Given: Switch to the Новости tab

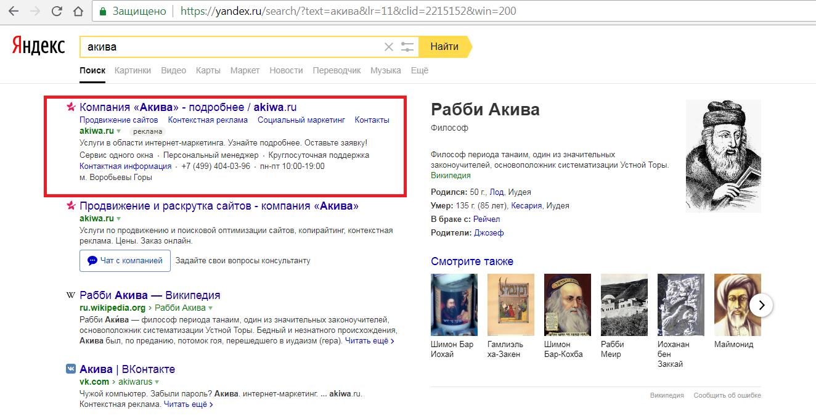Looking at the screenshot, I should 286,70.
